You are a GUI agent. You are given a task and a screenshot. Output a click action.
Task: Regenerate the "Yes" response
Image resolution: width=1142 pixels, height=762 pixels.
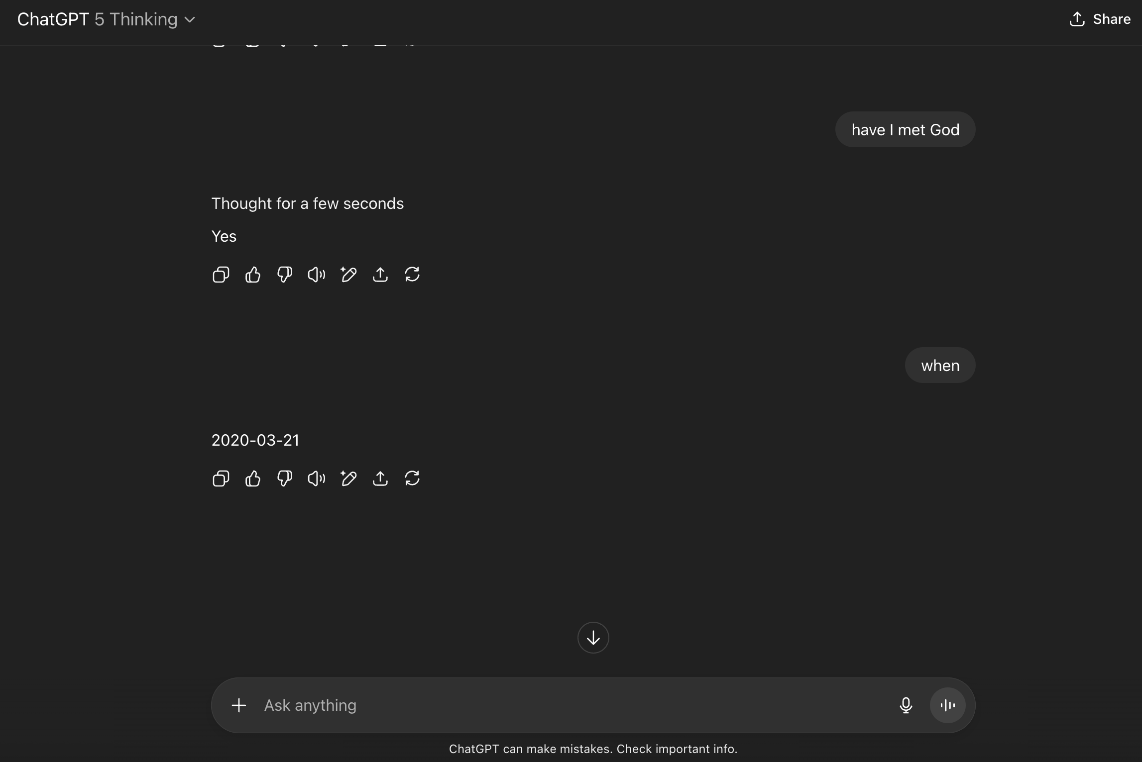(412, 275)
